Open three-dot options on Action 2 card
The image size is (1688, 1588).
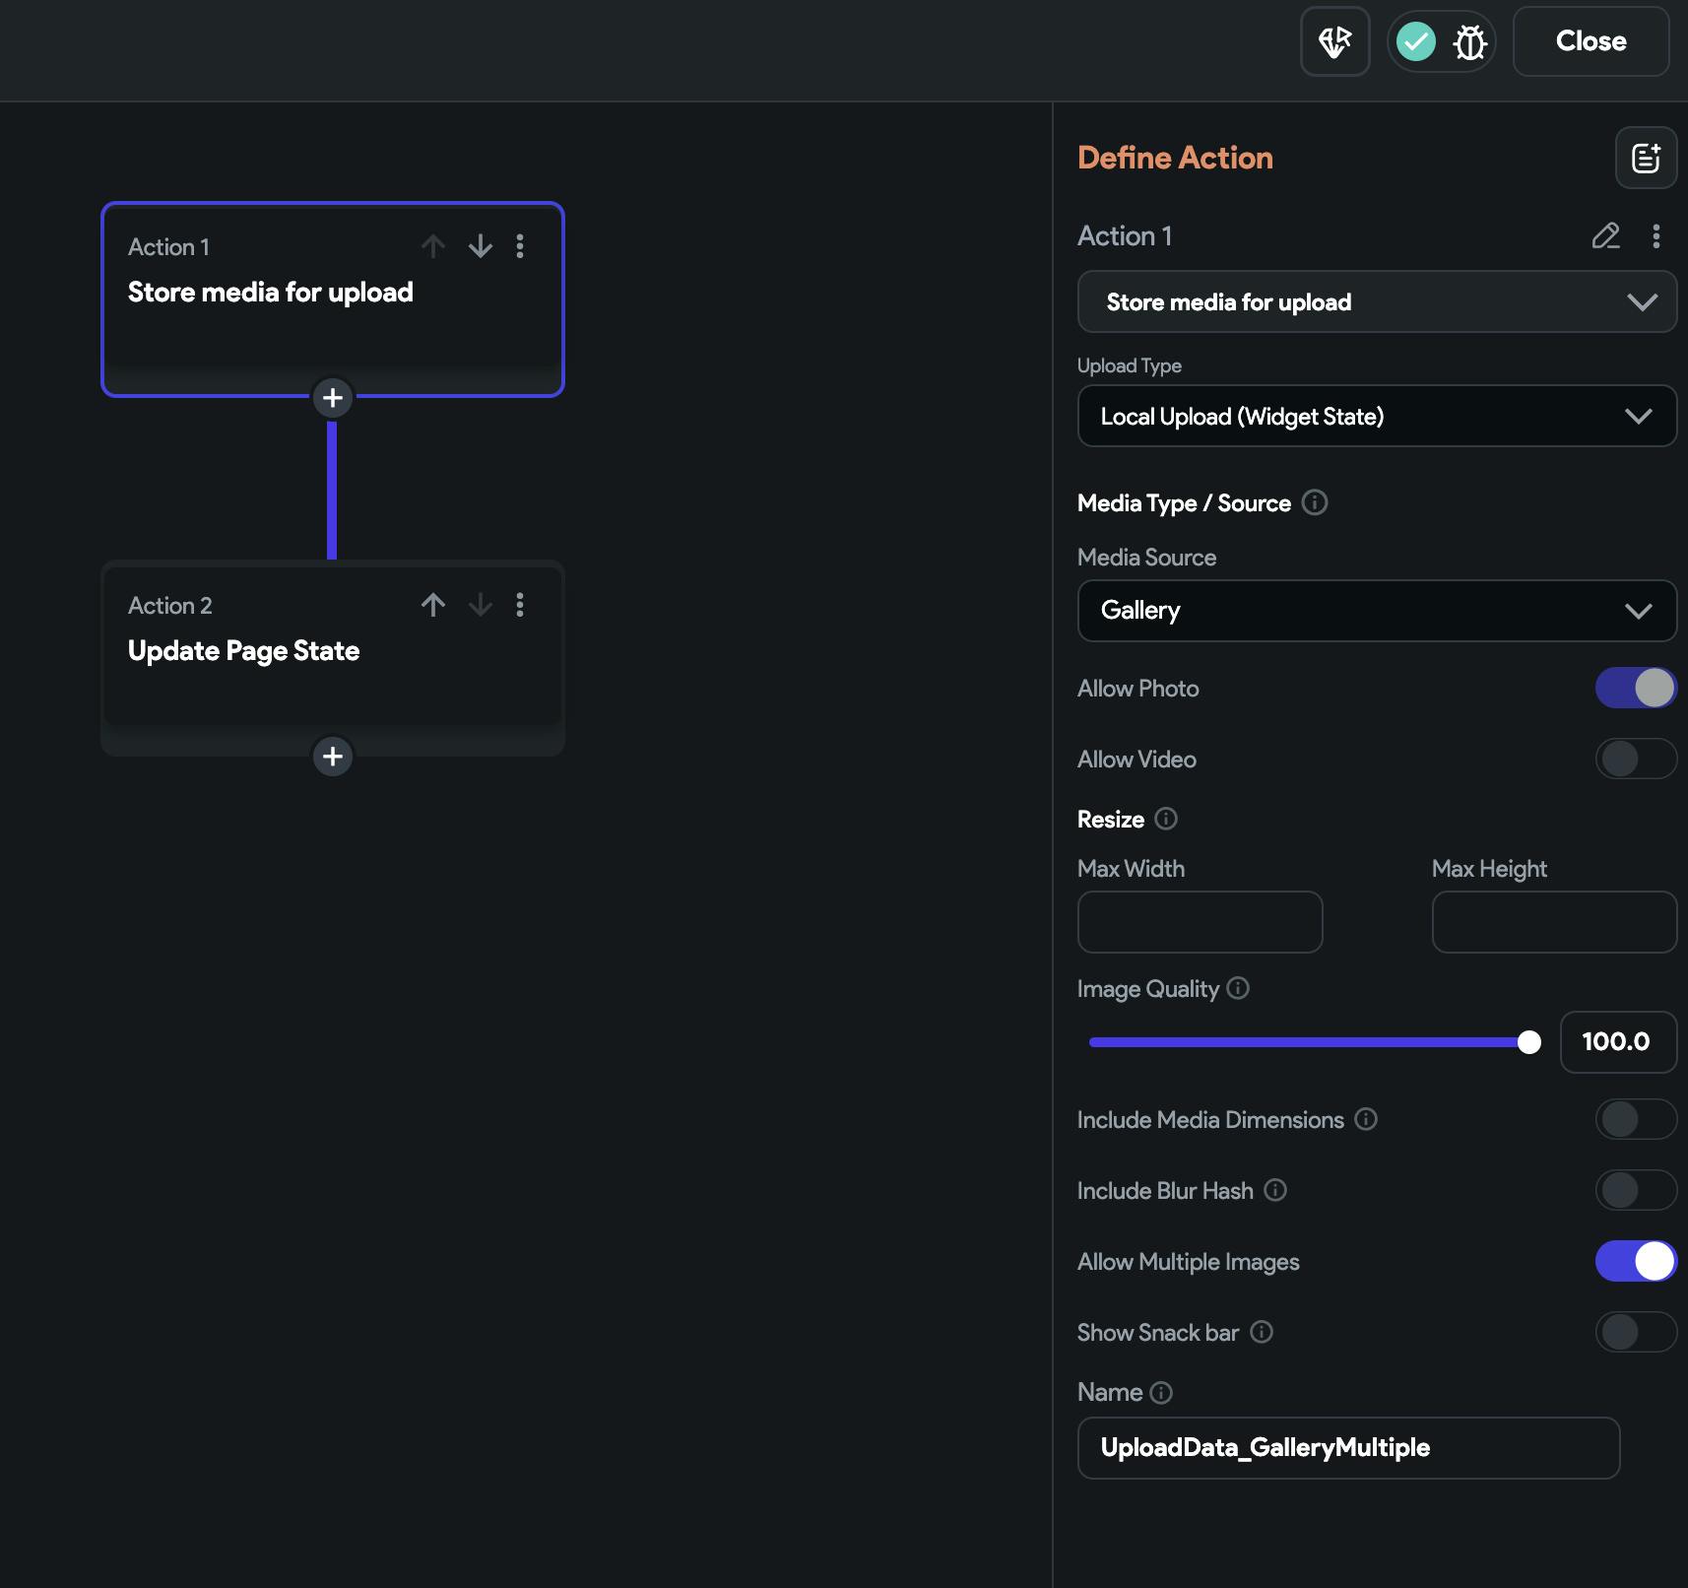[x=520, y=605]
